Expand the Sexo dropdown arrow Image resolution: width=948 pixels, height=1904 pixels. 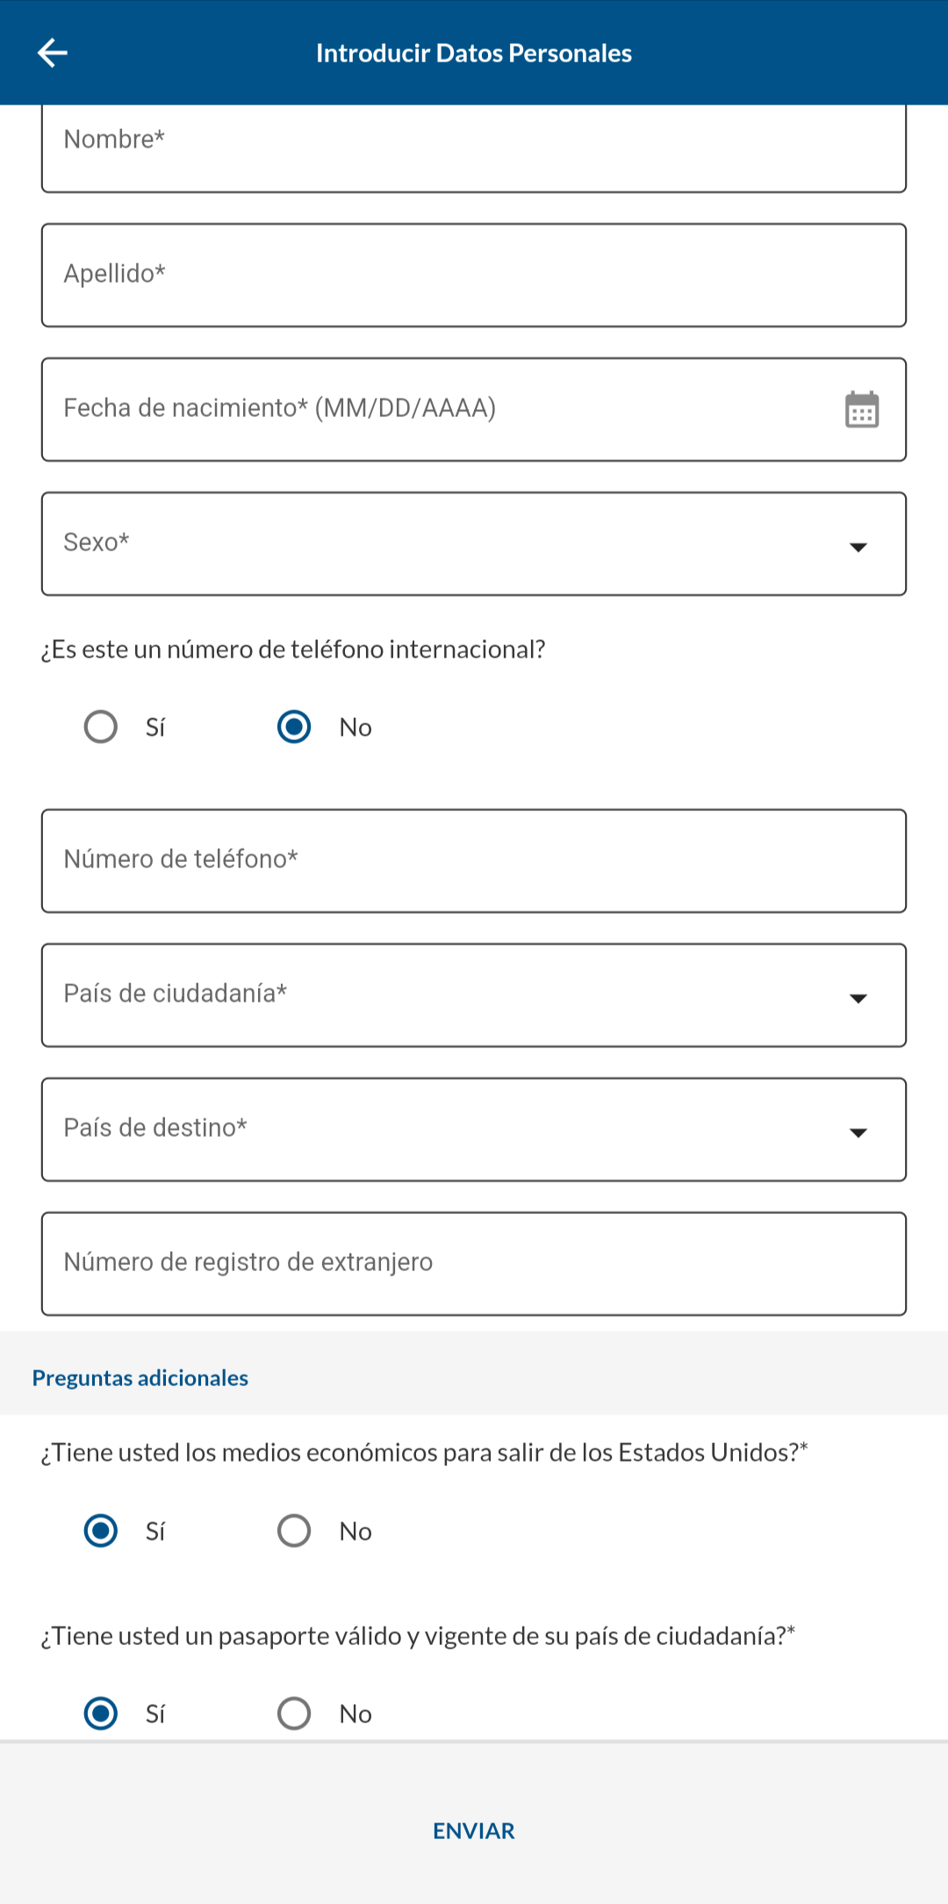858,546
